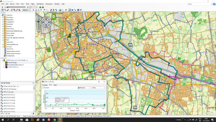
Task: Switch to the Properties tab
Action: click(45, 85)
